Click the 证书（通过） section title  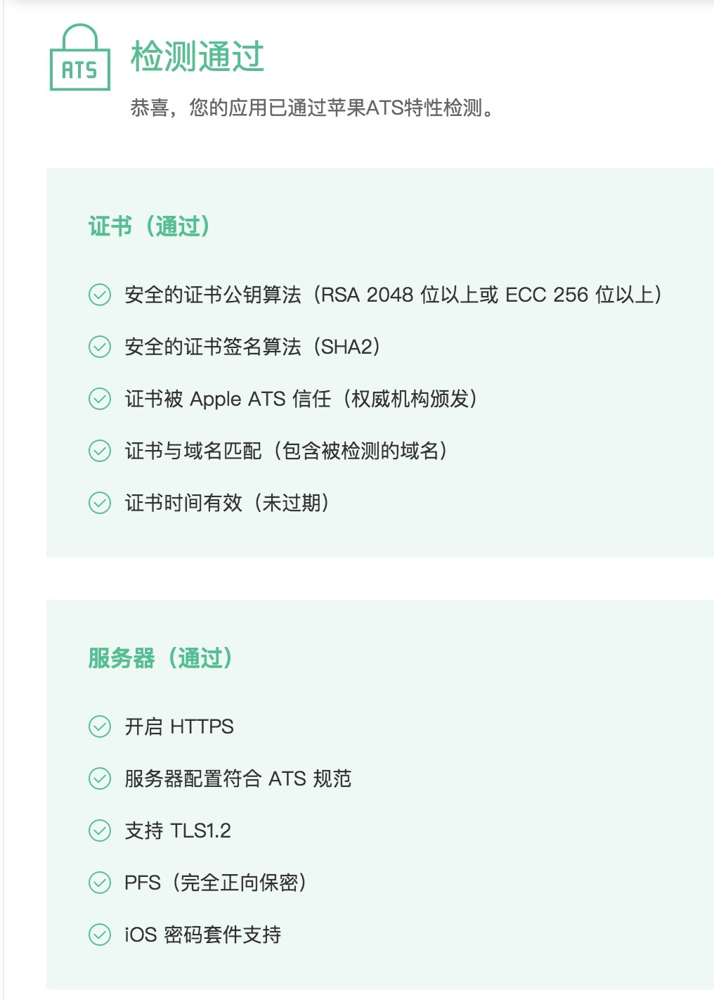point(150,226)
